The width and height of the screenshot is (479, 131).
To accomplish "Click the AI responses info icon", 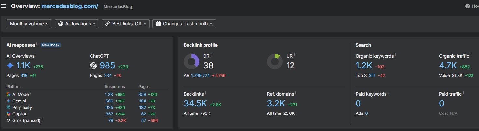I will (x=37, y=44).
